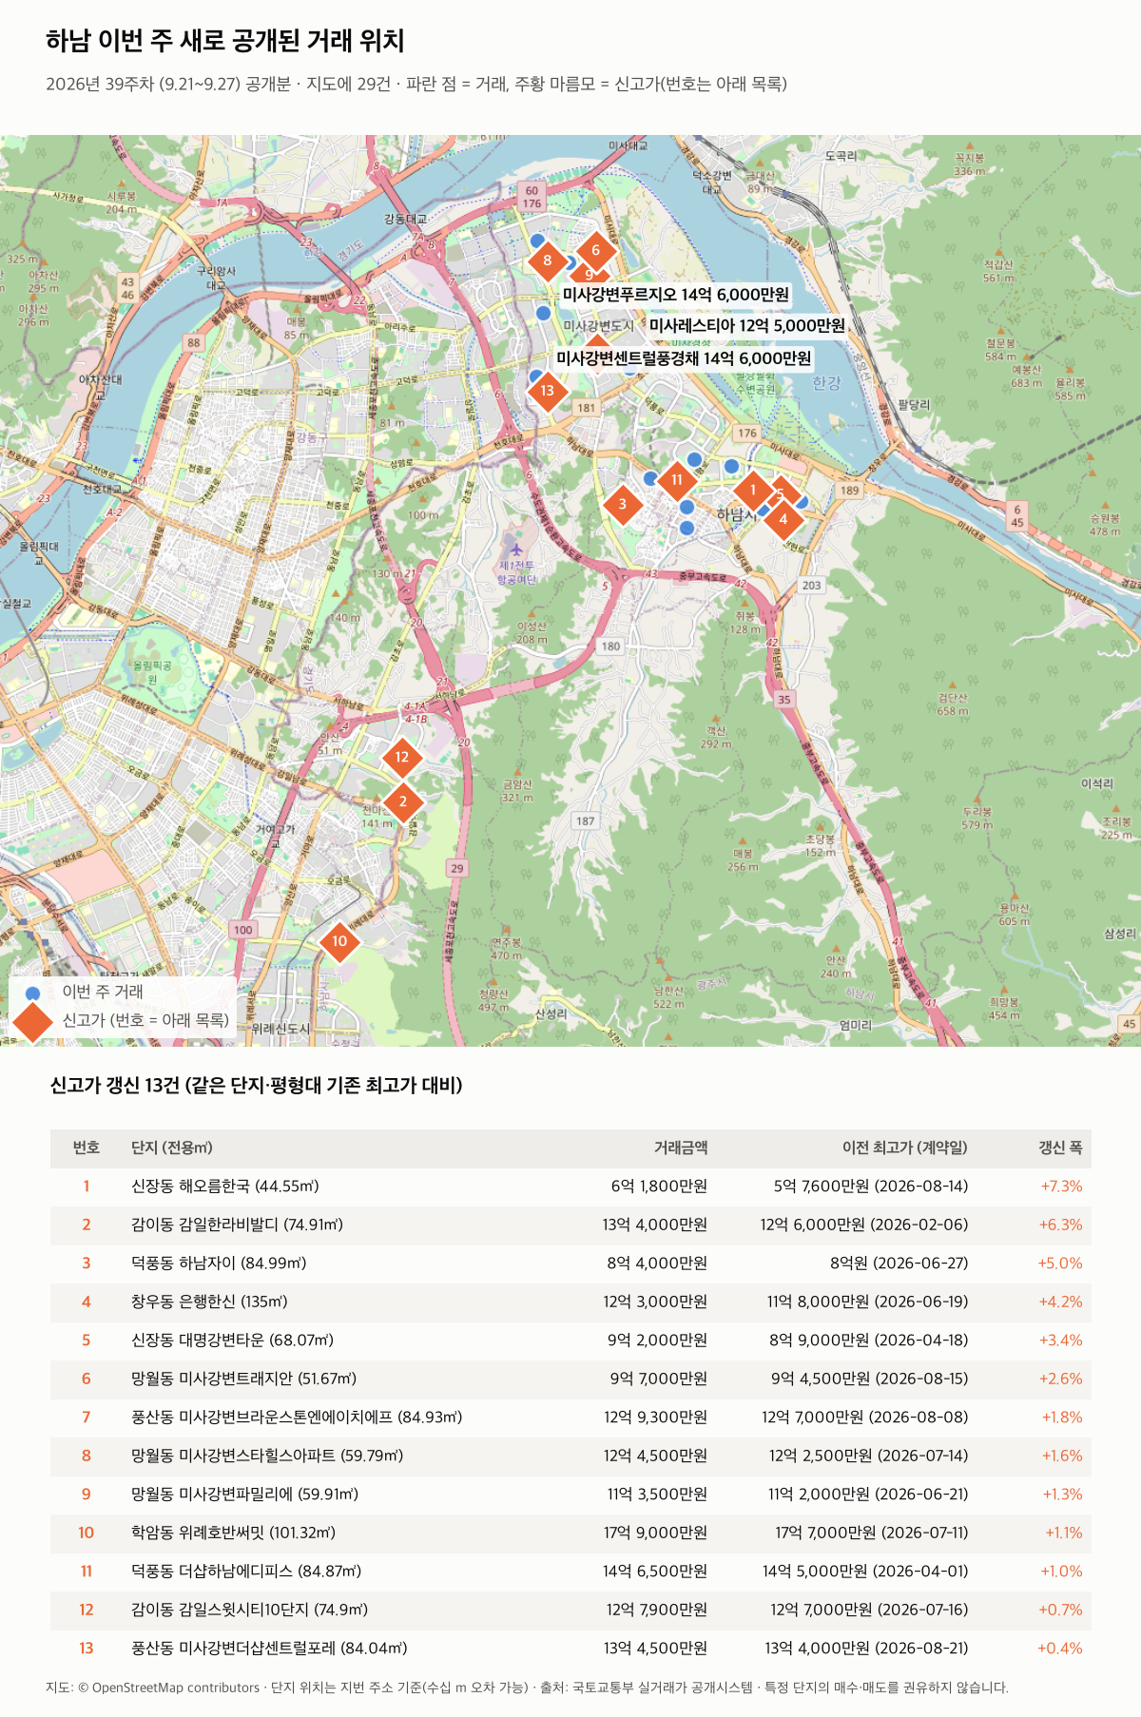Select the 미사레스티아 12억 5,000만원 map label
This screenshot has width=1141, height=1717.
coord(747,326)
